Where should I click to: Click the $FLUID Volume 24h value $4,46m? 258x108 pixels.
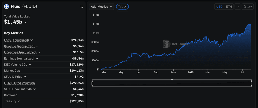point(78,89)
